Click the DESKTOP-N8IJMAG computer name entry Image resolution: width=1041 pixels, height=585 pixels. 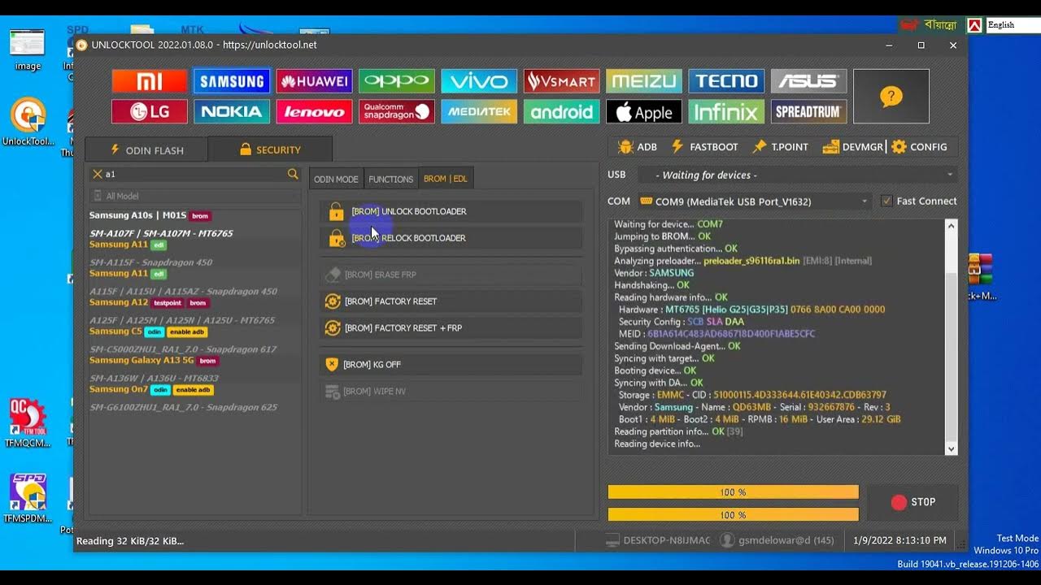pos(659,540)
